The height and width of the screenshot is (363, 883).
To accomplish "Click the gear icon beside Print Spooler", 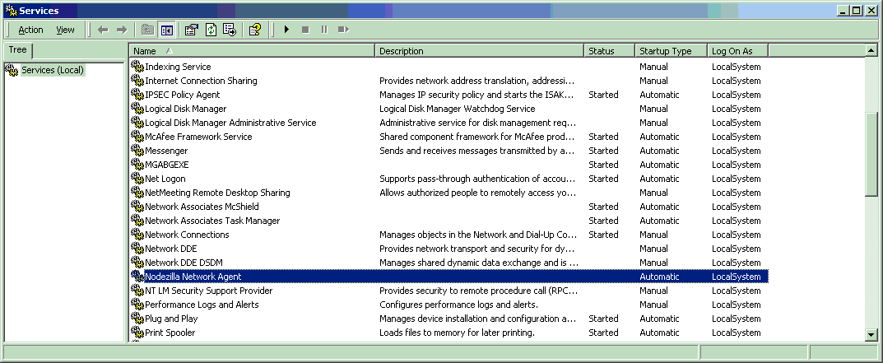I will (x=137, y=333).
